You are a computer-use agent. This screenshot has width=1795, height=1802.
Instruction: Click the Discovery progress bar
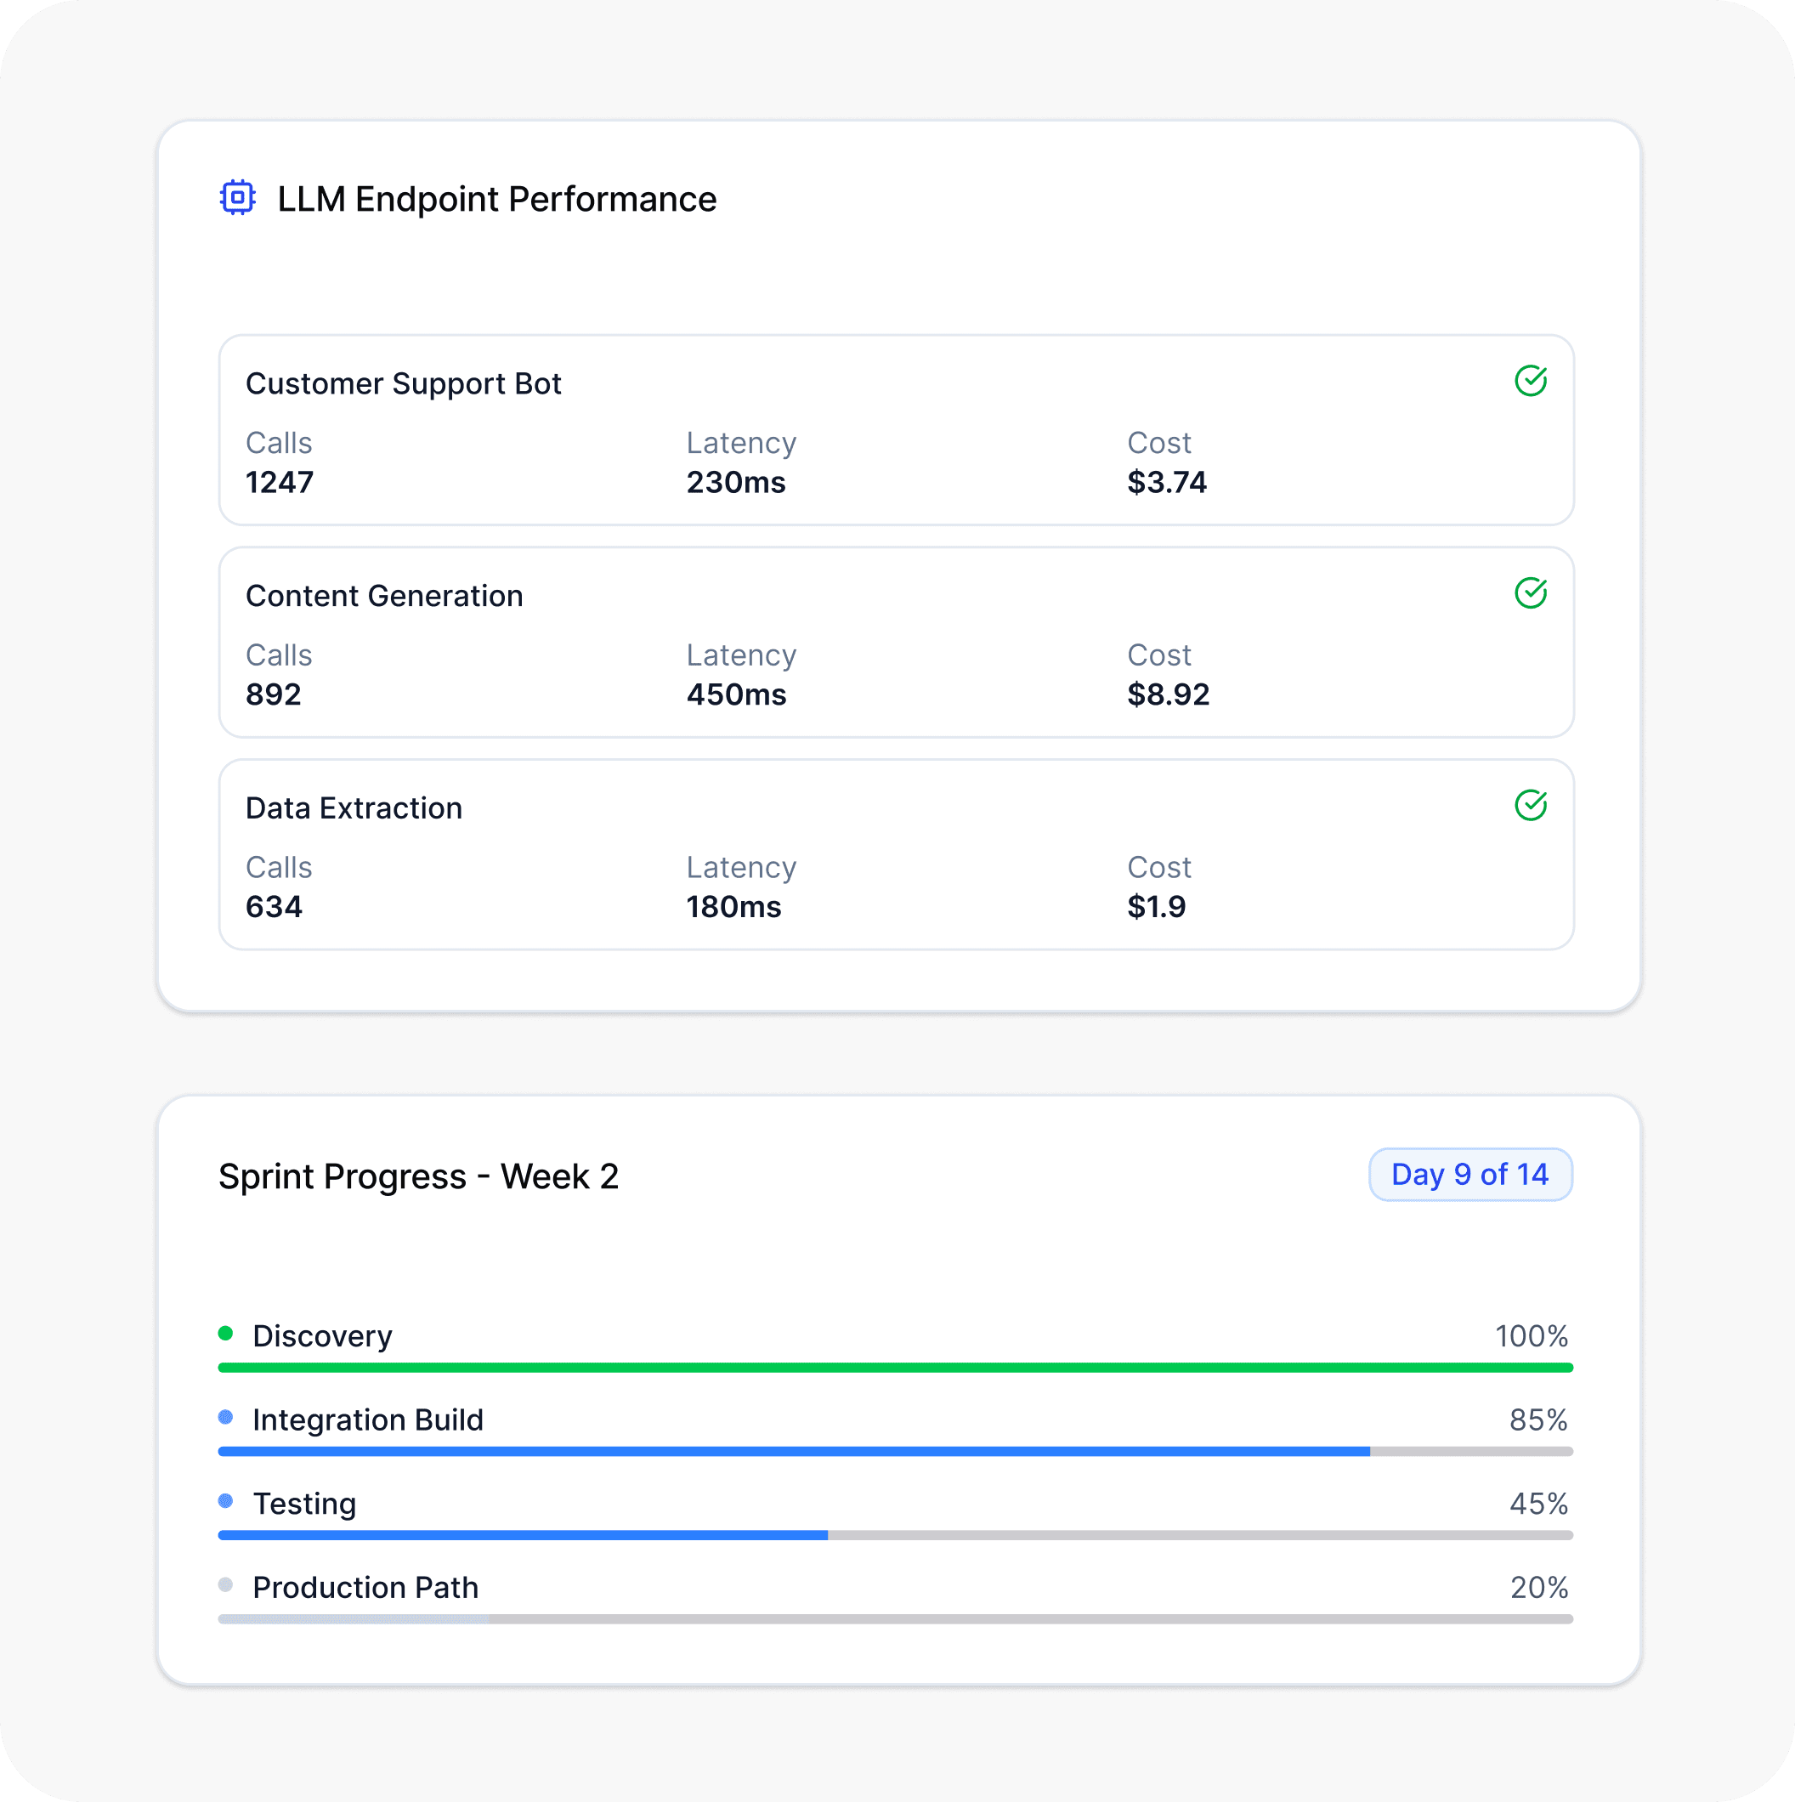pyautogui.click(x=895, y=1368)
